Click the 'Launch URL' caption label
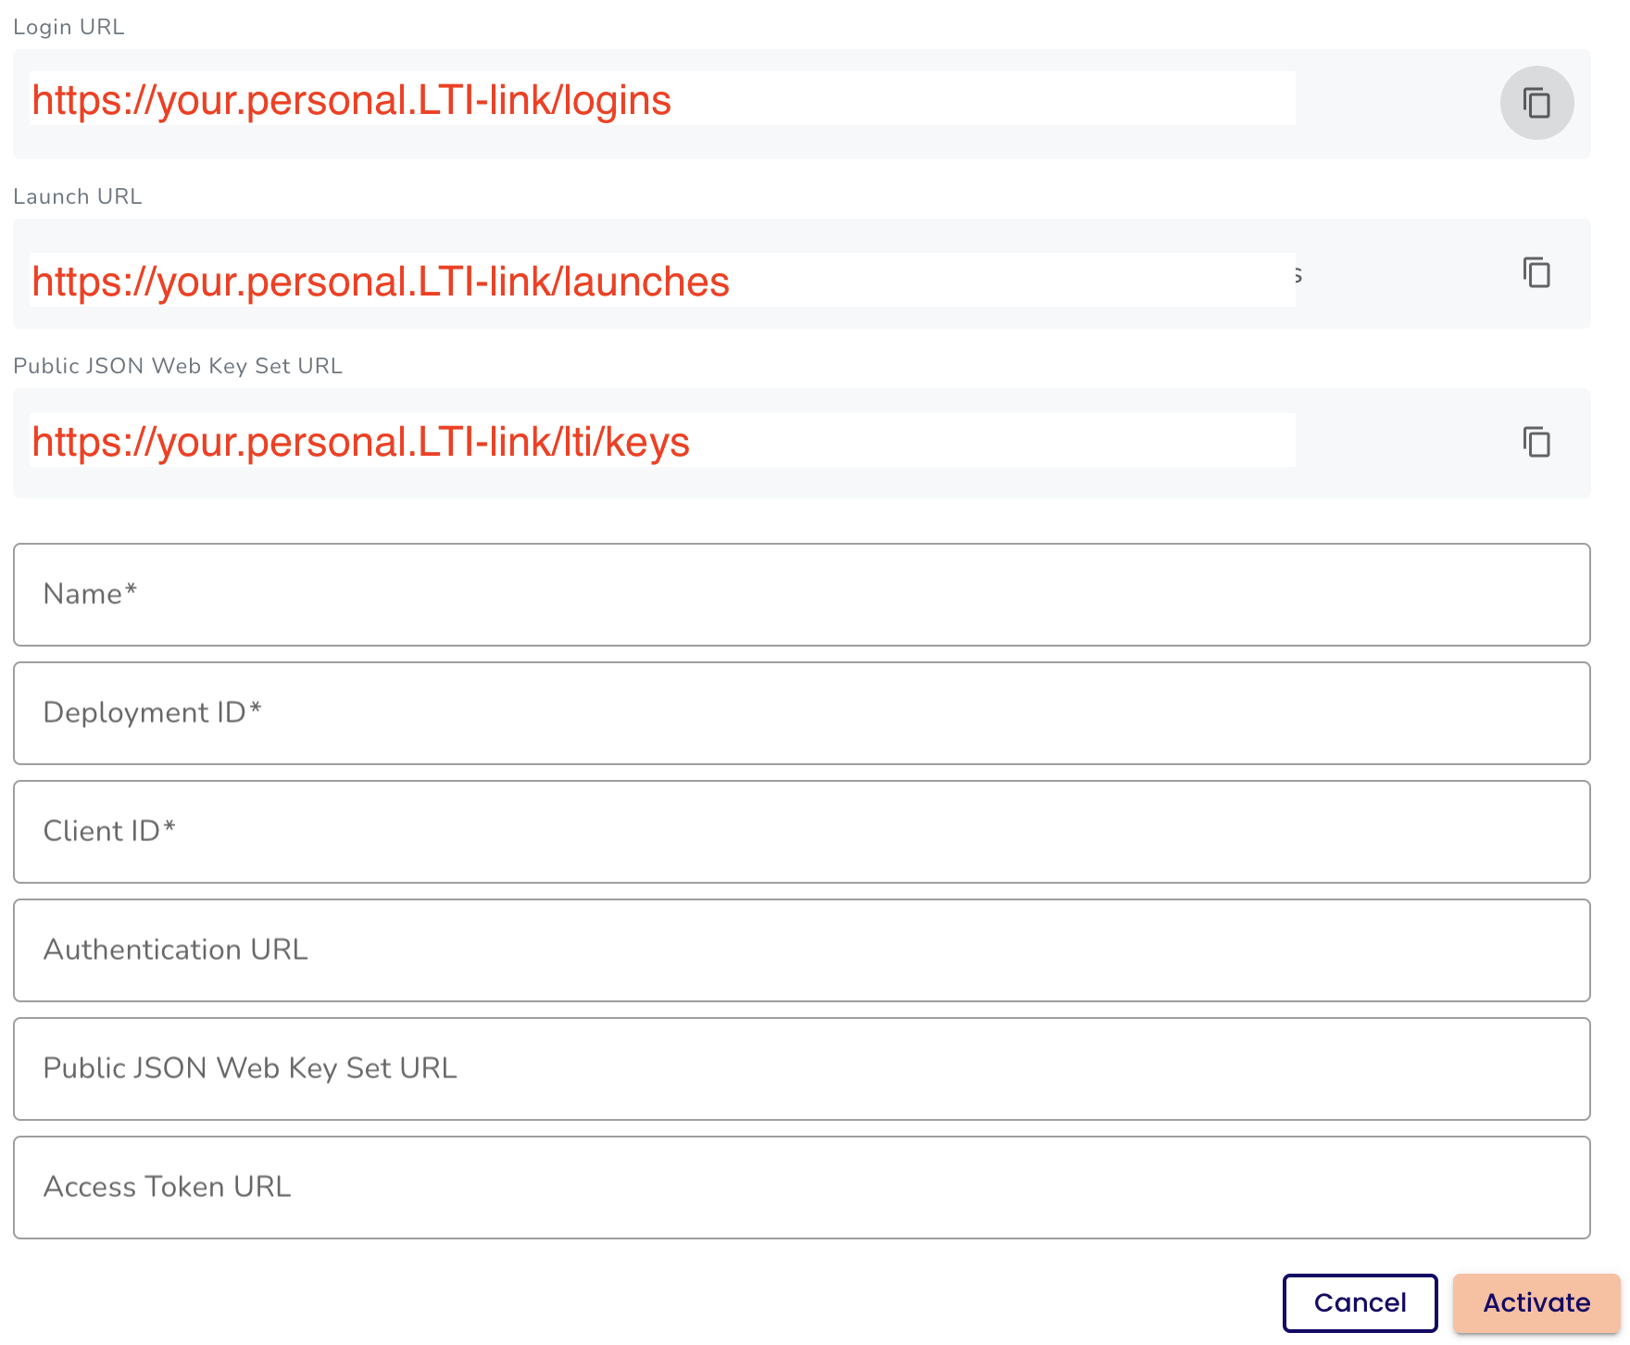Image resolution: width=1630 pixels, height=1345 pixels. tap(78, 196)
